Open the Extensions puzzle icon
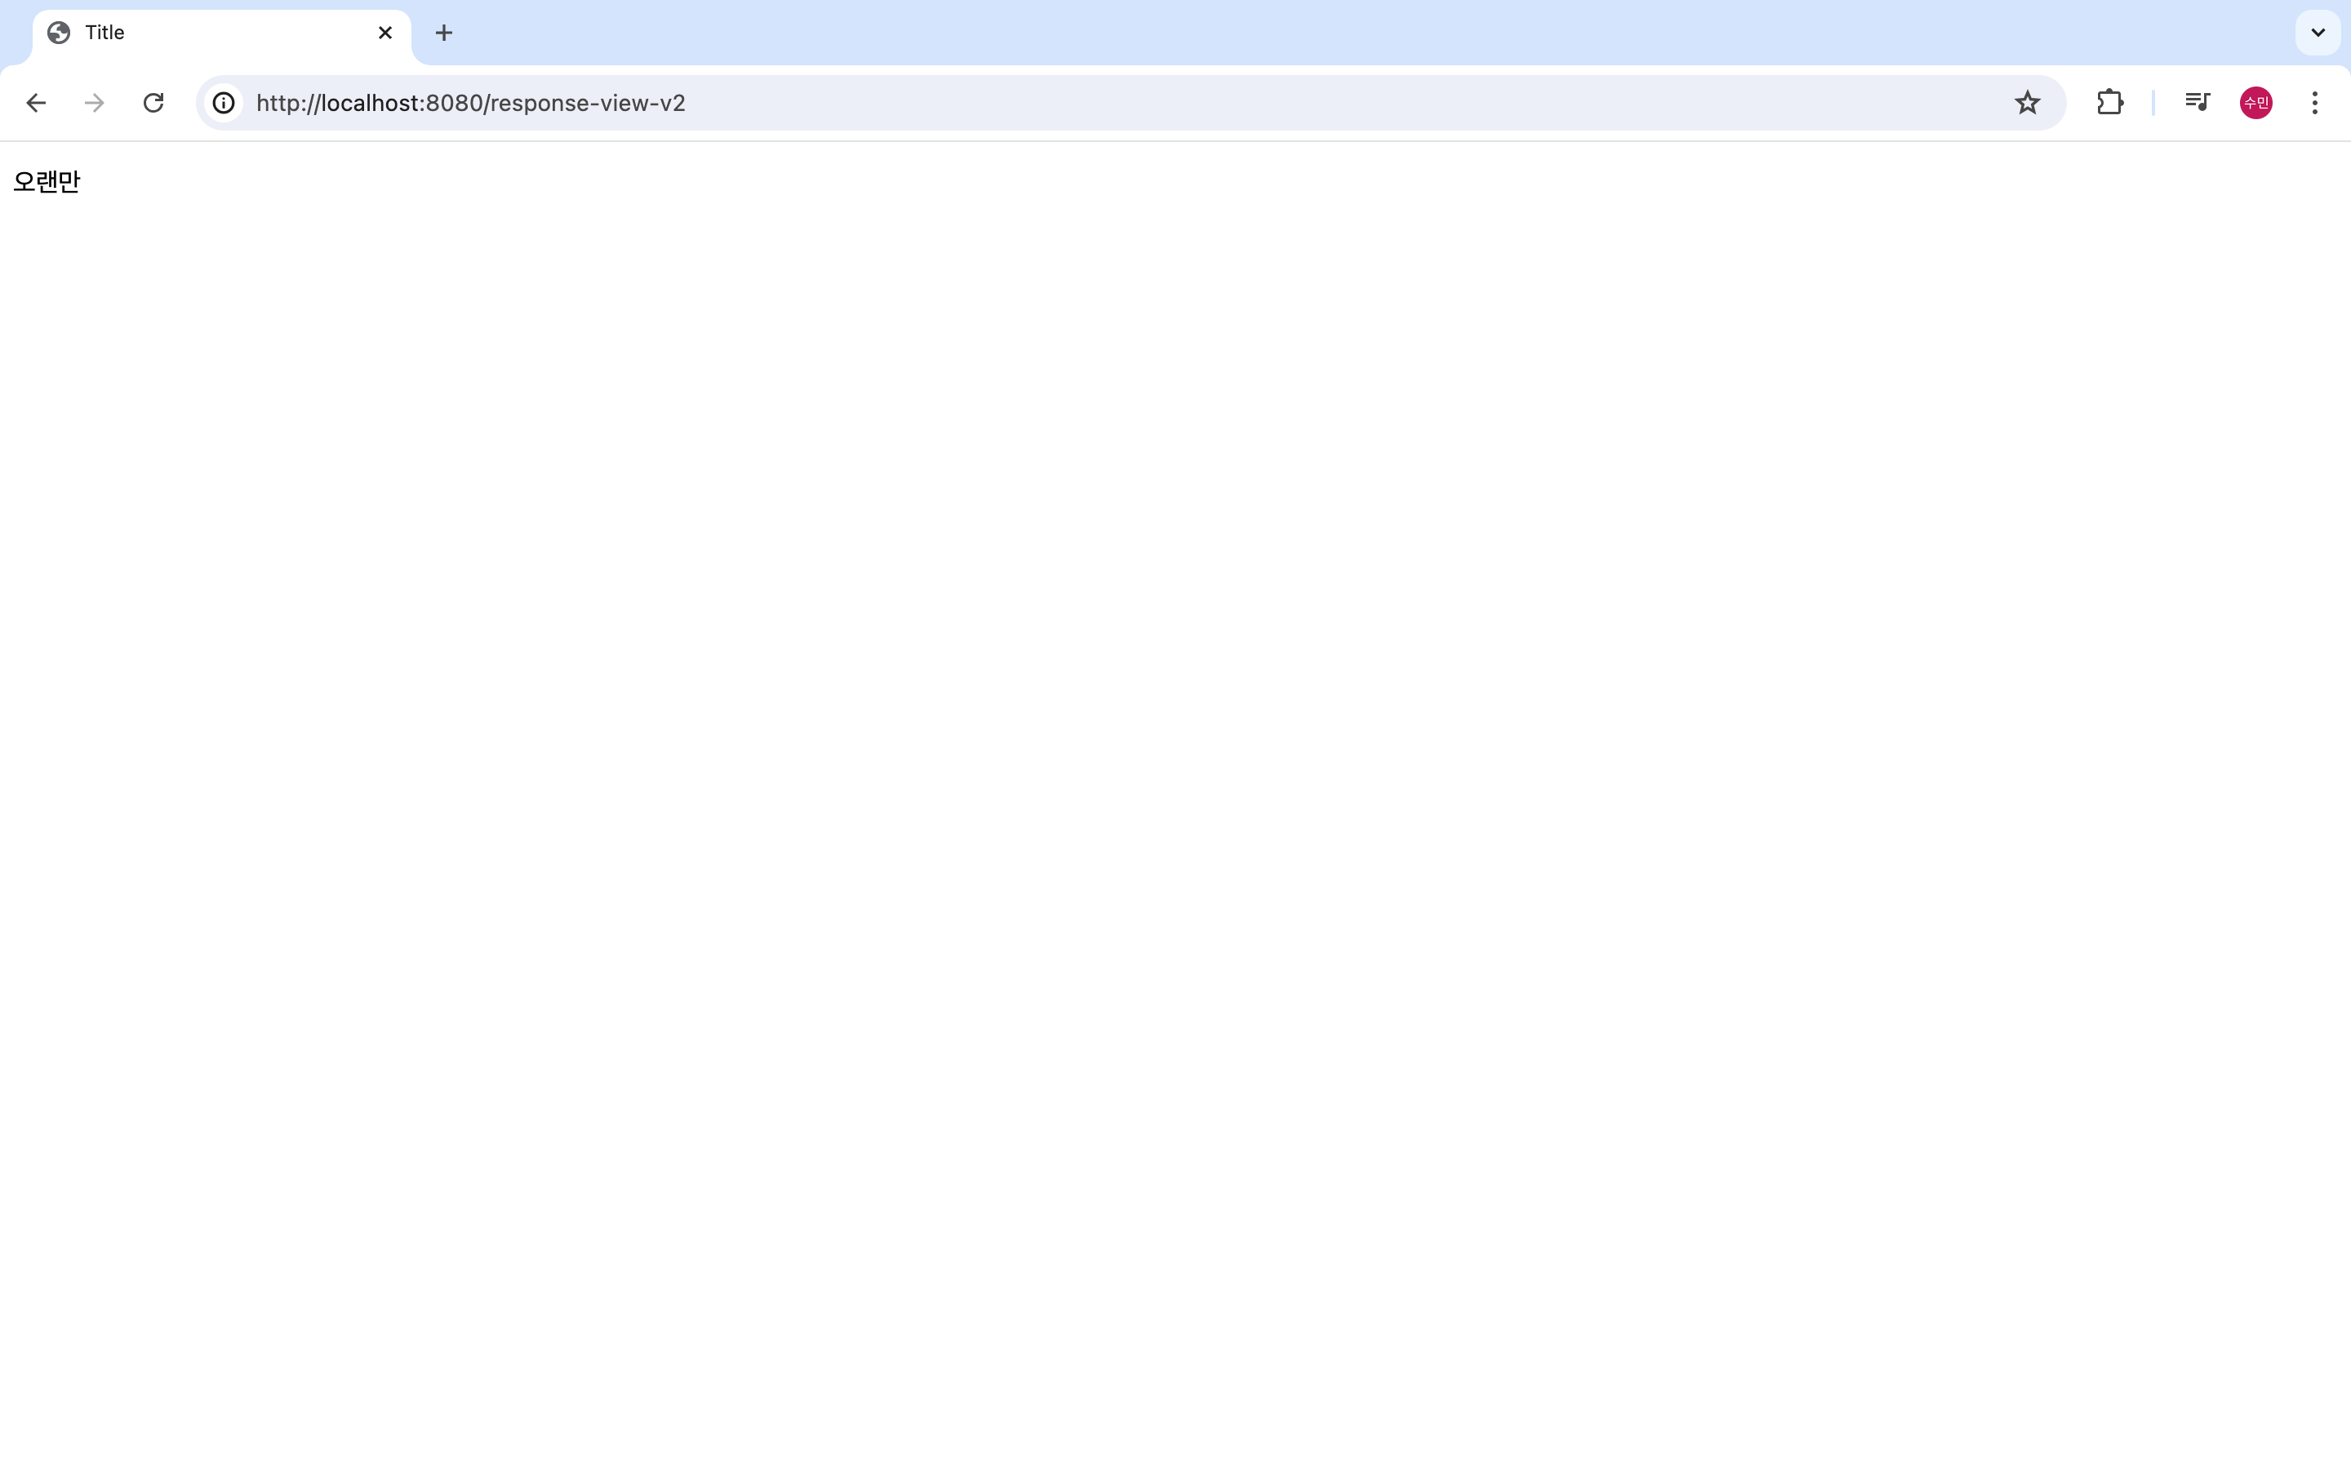 coord(2109,103)
